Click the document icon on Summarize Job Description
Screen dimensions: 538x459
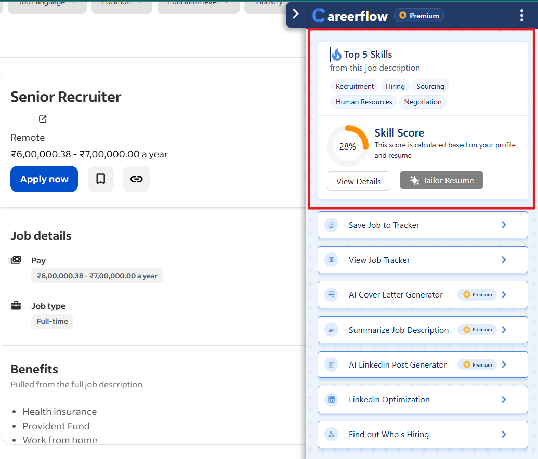(x=331, y=329)
